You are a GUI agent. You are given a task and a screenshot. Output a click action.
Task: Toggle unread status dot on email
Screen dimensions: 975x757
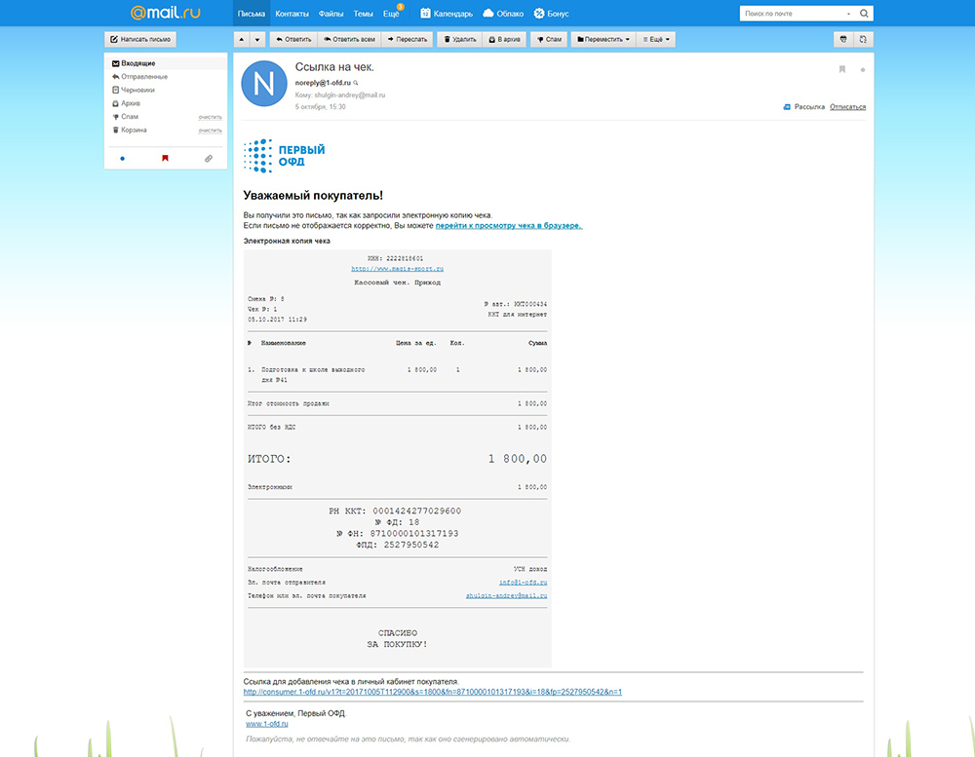pyautogui.click(x=863, y=70)
